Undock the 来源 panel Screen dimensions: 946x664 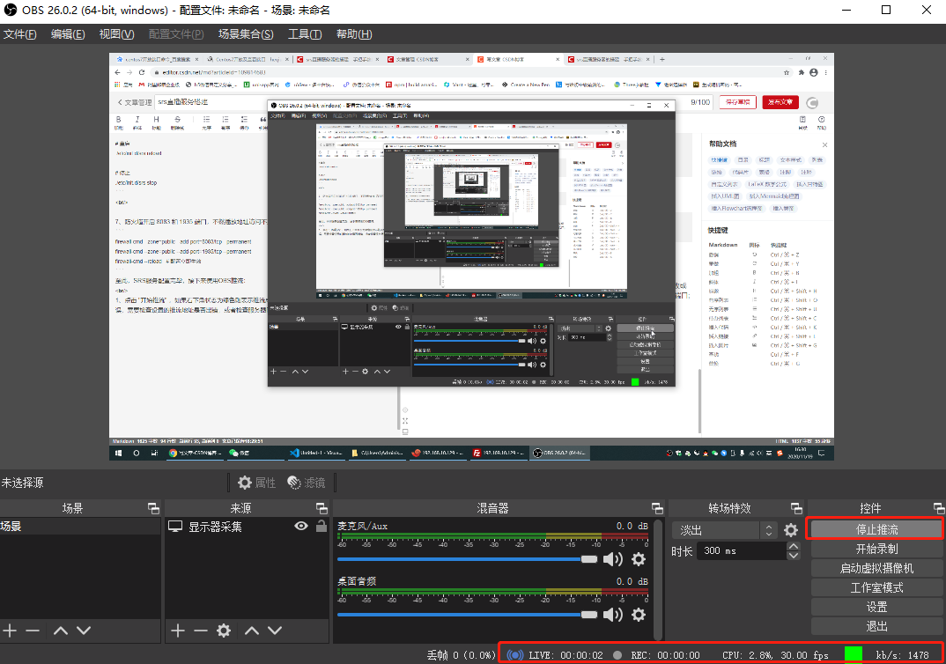pos(321,508)
